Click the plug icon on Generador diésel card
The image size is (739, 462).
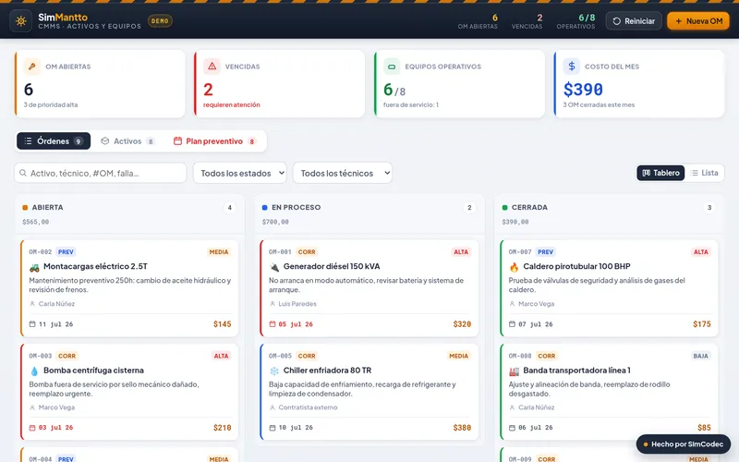click(x=274, y=267)
